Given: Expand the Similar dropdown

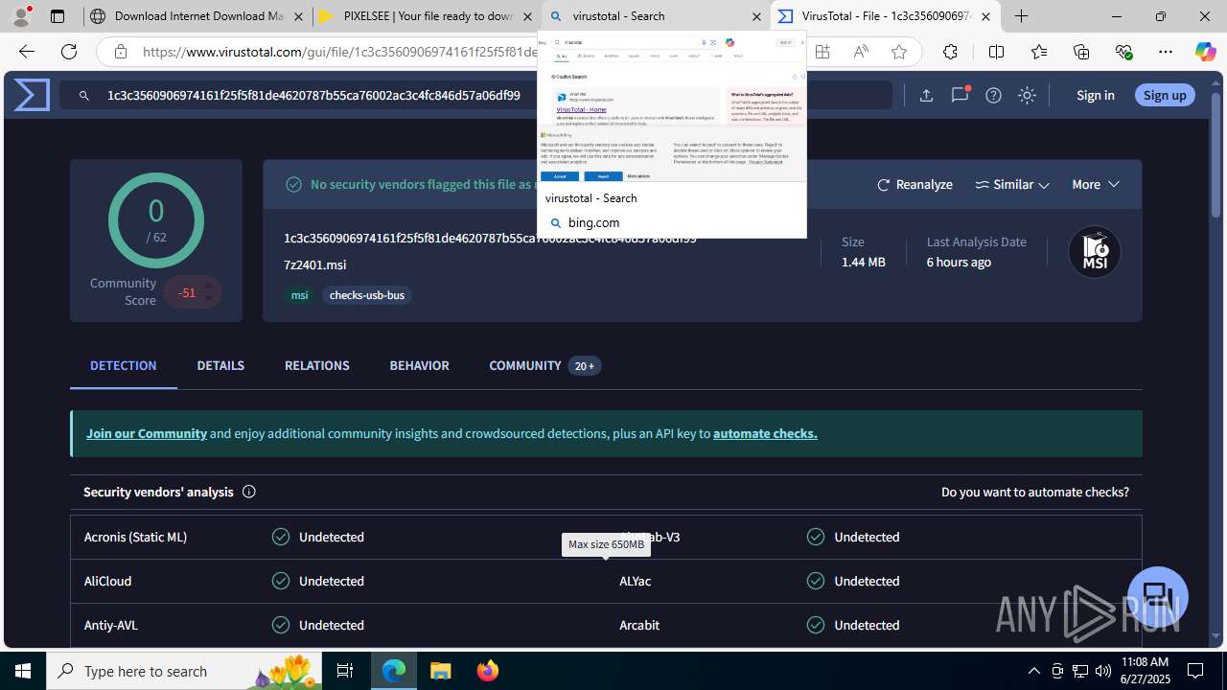Looking at the screenshot, I should coord(1012,184).
